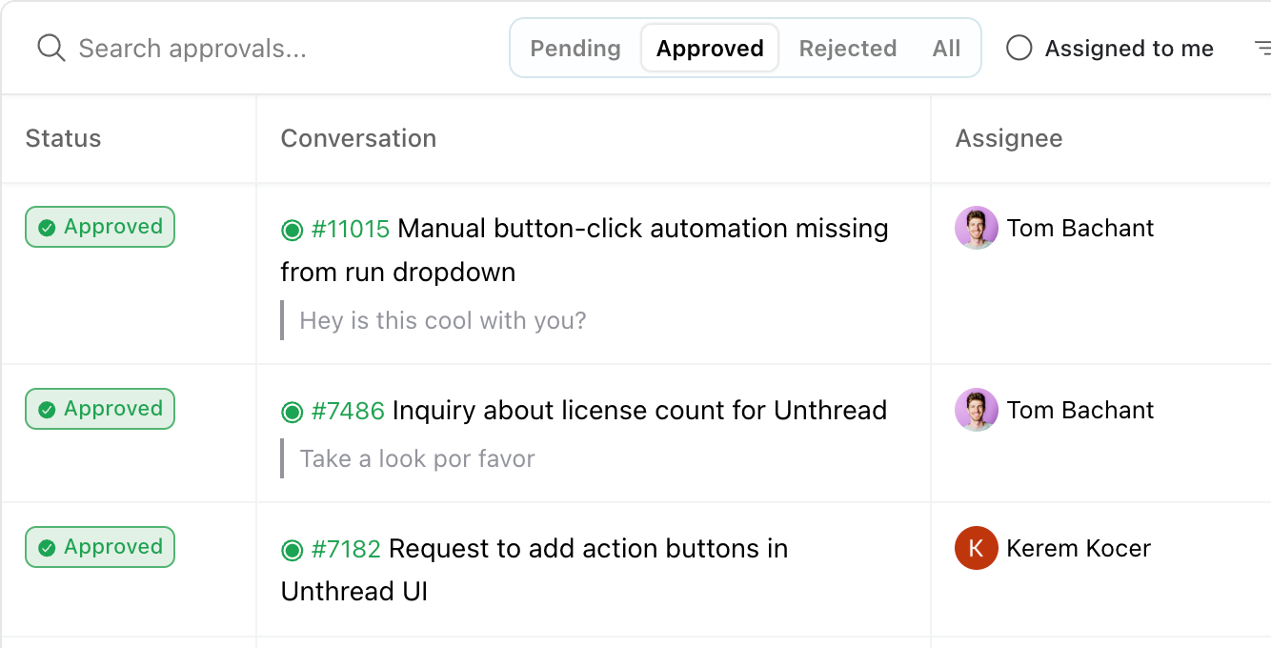
Task: Click the green status icon beside #7182
Action: point(292,550)
